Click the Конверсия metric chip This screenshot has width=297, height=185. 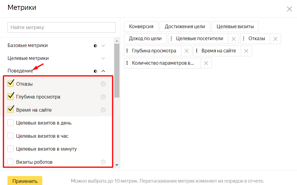(x=141, y=27)
